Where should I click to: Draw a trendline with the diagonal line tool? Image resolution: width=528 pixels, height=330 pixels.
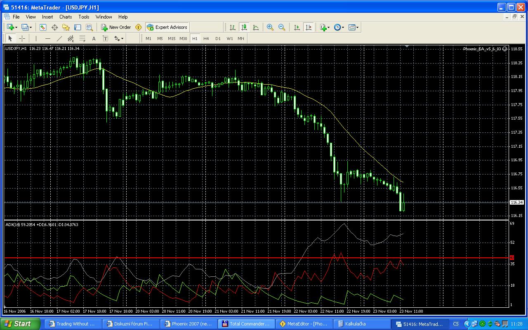[59, 38]
